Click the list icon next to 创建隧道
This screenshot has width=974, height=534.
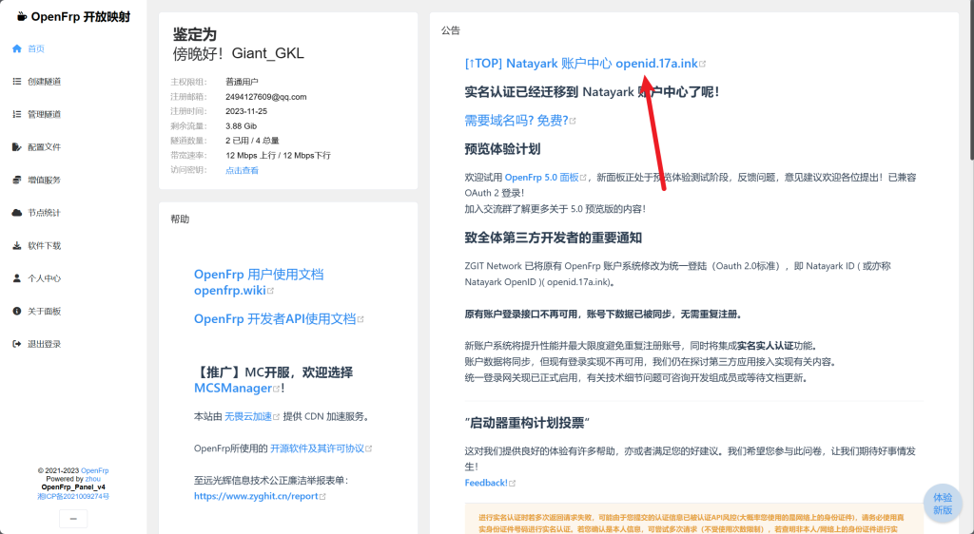tap(17, 82)
